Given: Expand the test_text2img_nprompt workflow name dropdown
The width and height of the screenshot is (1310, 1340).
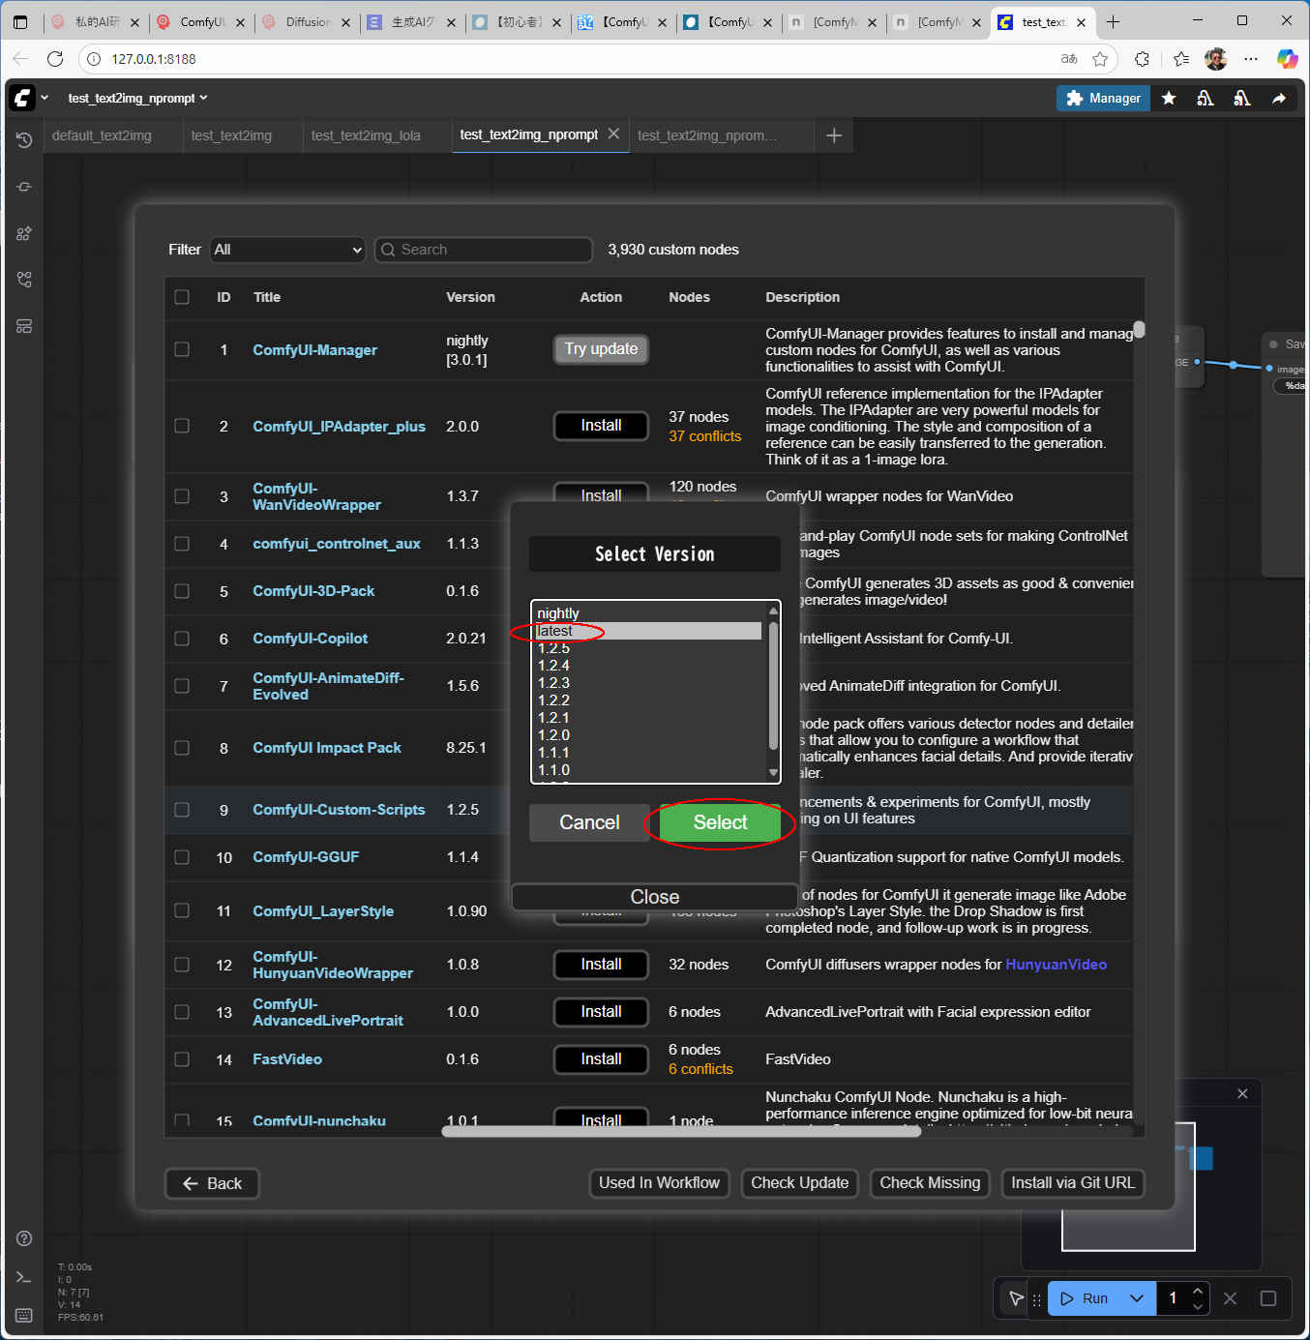Looking at the screenshot, I should point(137,98).
